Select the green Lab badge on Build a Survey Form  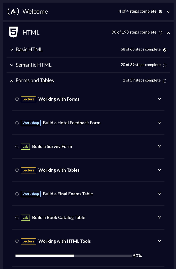click(x=25, y=146)
